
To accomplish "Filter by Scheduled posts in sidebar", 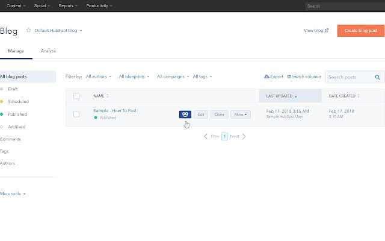I will pyautogui.click(x=19, y=102).
